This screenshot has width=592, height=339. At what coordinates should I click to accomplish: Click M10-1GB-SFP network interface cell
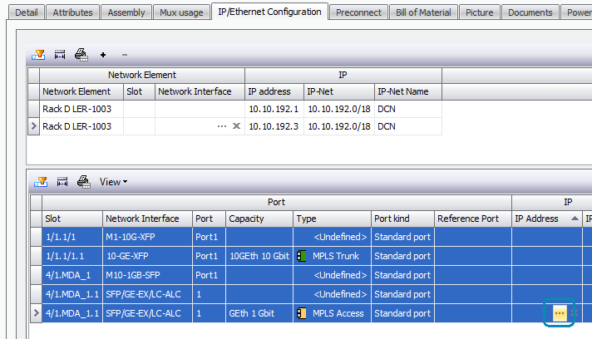(x=148, y=275)
